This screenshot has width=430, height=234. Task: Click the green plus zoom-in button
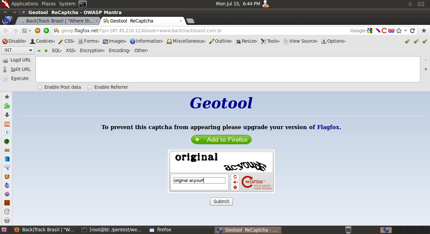pyautogui.click(x=46, y=31)
